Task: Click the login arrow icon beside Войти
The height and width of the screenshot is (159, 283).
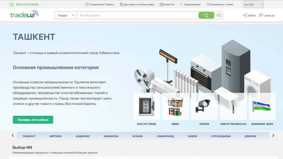Action: coord(245,15)
